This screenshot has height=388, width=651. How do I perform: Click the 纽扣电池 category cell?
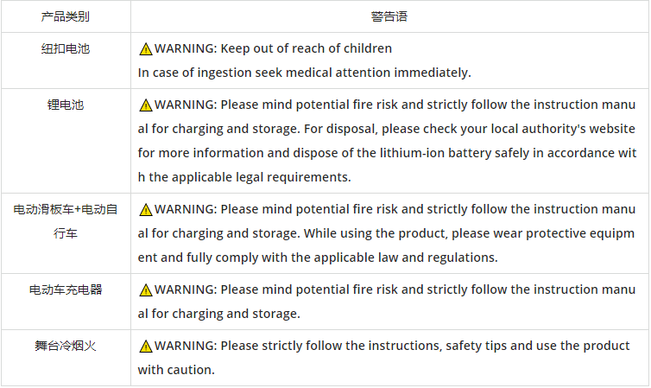66,60
